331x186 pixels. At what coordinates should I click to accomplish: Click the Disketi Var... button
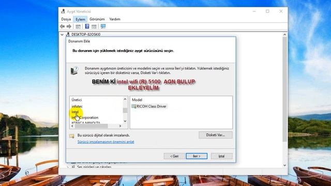click(216, 135)
